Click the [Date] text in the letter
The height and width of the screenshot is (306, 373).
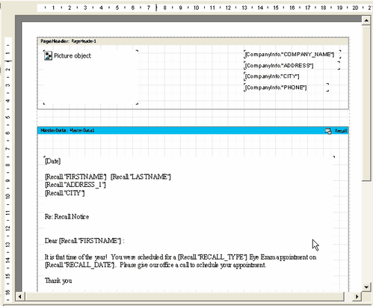(x=52, y=161)
